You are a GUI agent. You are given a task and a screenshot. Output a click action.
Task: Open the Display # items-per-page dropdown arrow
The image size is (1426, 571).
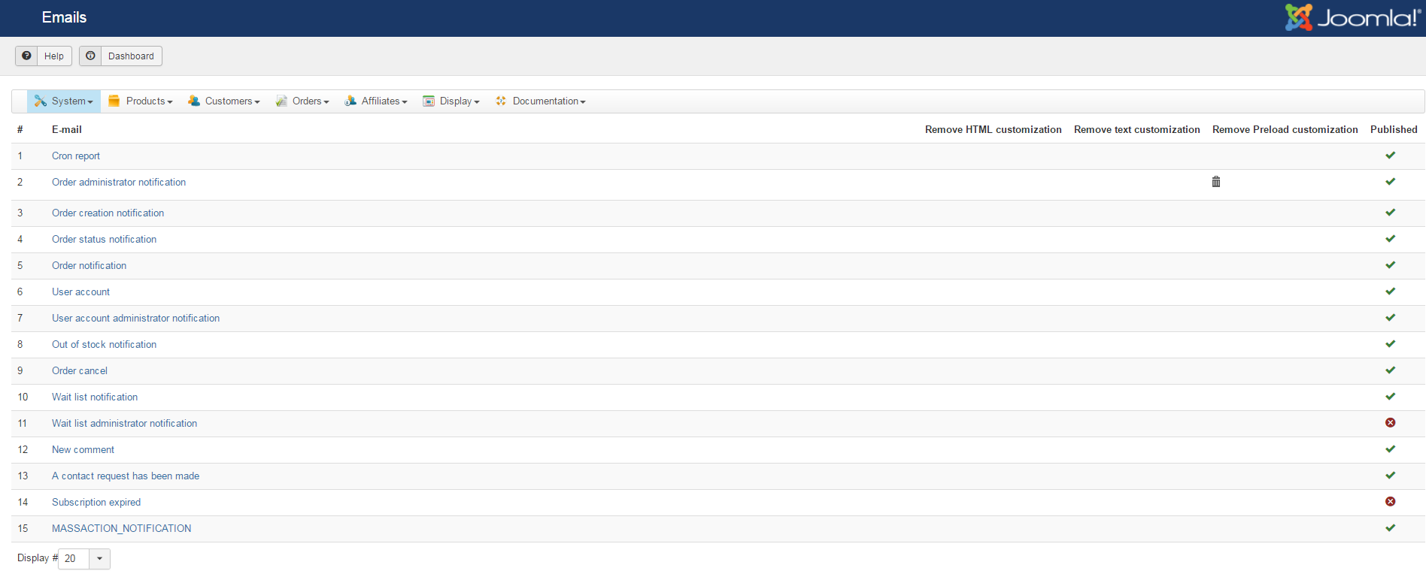99,558
